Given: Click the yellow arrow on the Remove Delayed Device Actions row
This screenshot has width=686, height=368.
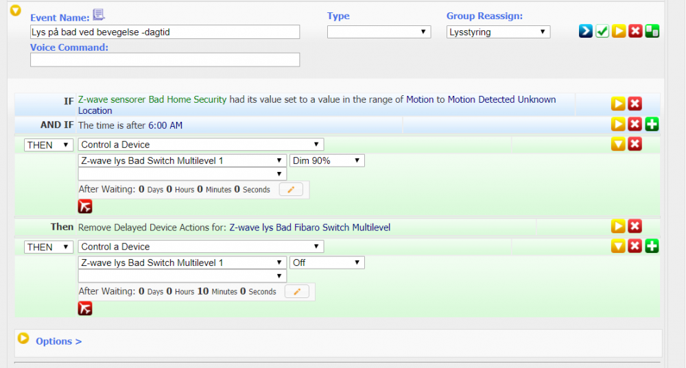Looking at the screenshot, I should 618,226.
